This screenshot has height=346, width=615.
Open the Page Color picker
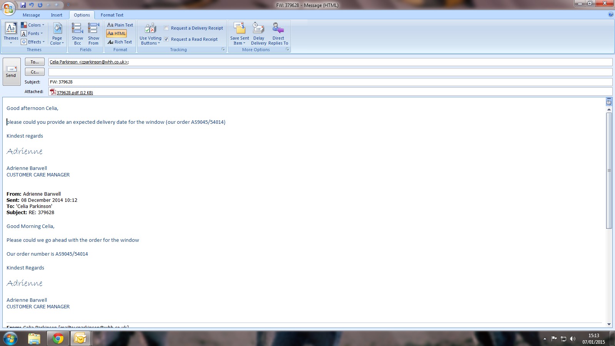click(x=57, y=33)
